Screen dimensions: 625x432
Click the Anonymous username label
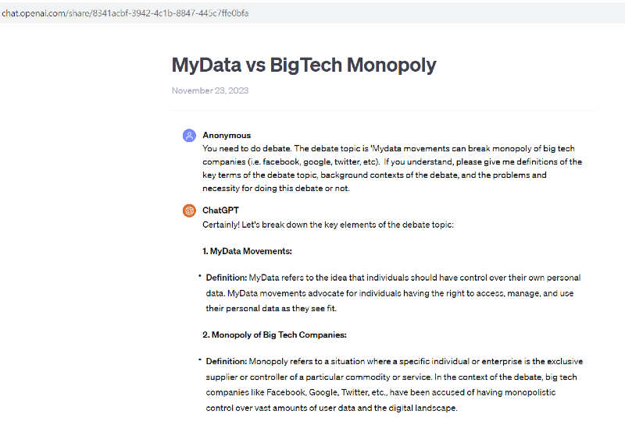[227, 135]
